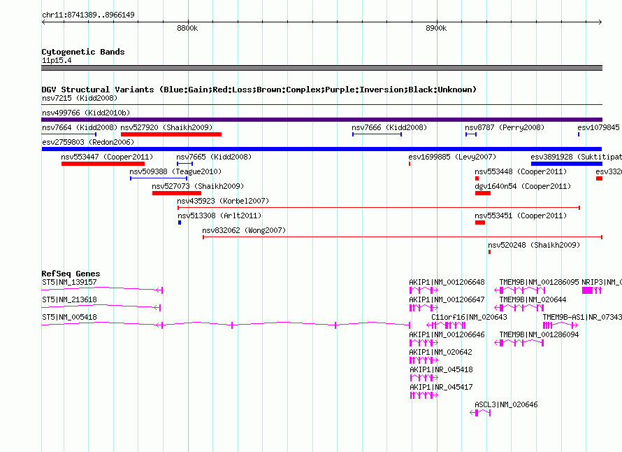Open nsv8787 (Perry2008) variant label
622x452 pixels.
[505, 127]
